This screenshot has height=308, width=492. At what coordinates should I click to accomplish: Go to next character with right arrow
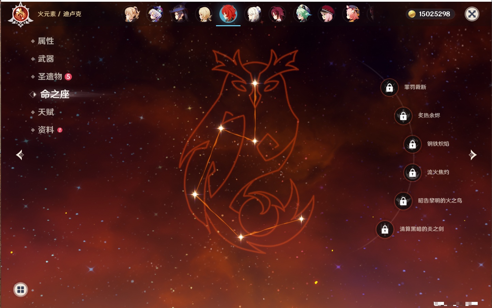pos(473,155)
